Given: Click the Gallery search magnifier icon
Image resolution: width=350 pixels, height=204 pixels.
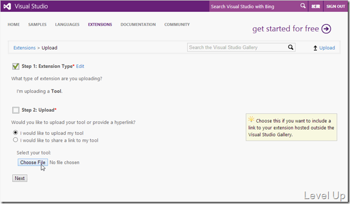Looking at the screenshot, I should [x=290, y=47].
